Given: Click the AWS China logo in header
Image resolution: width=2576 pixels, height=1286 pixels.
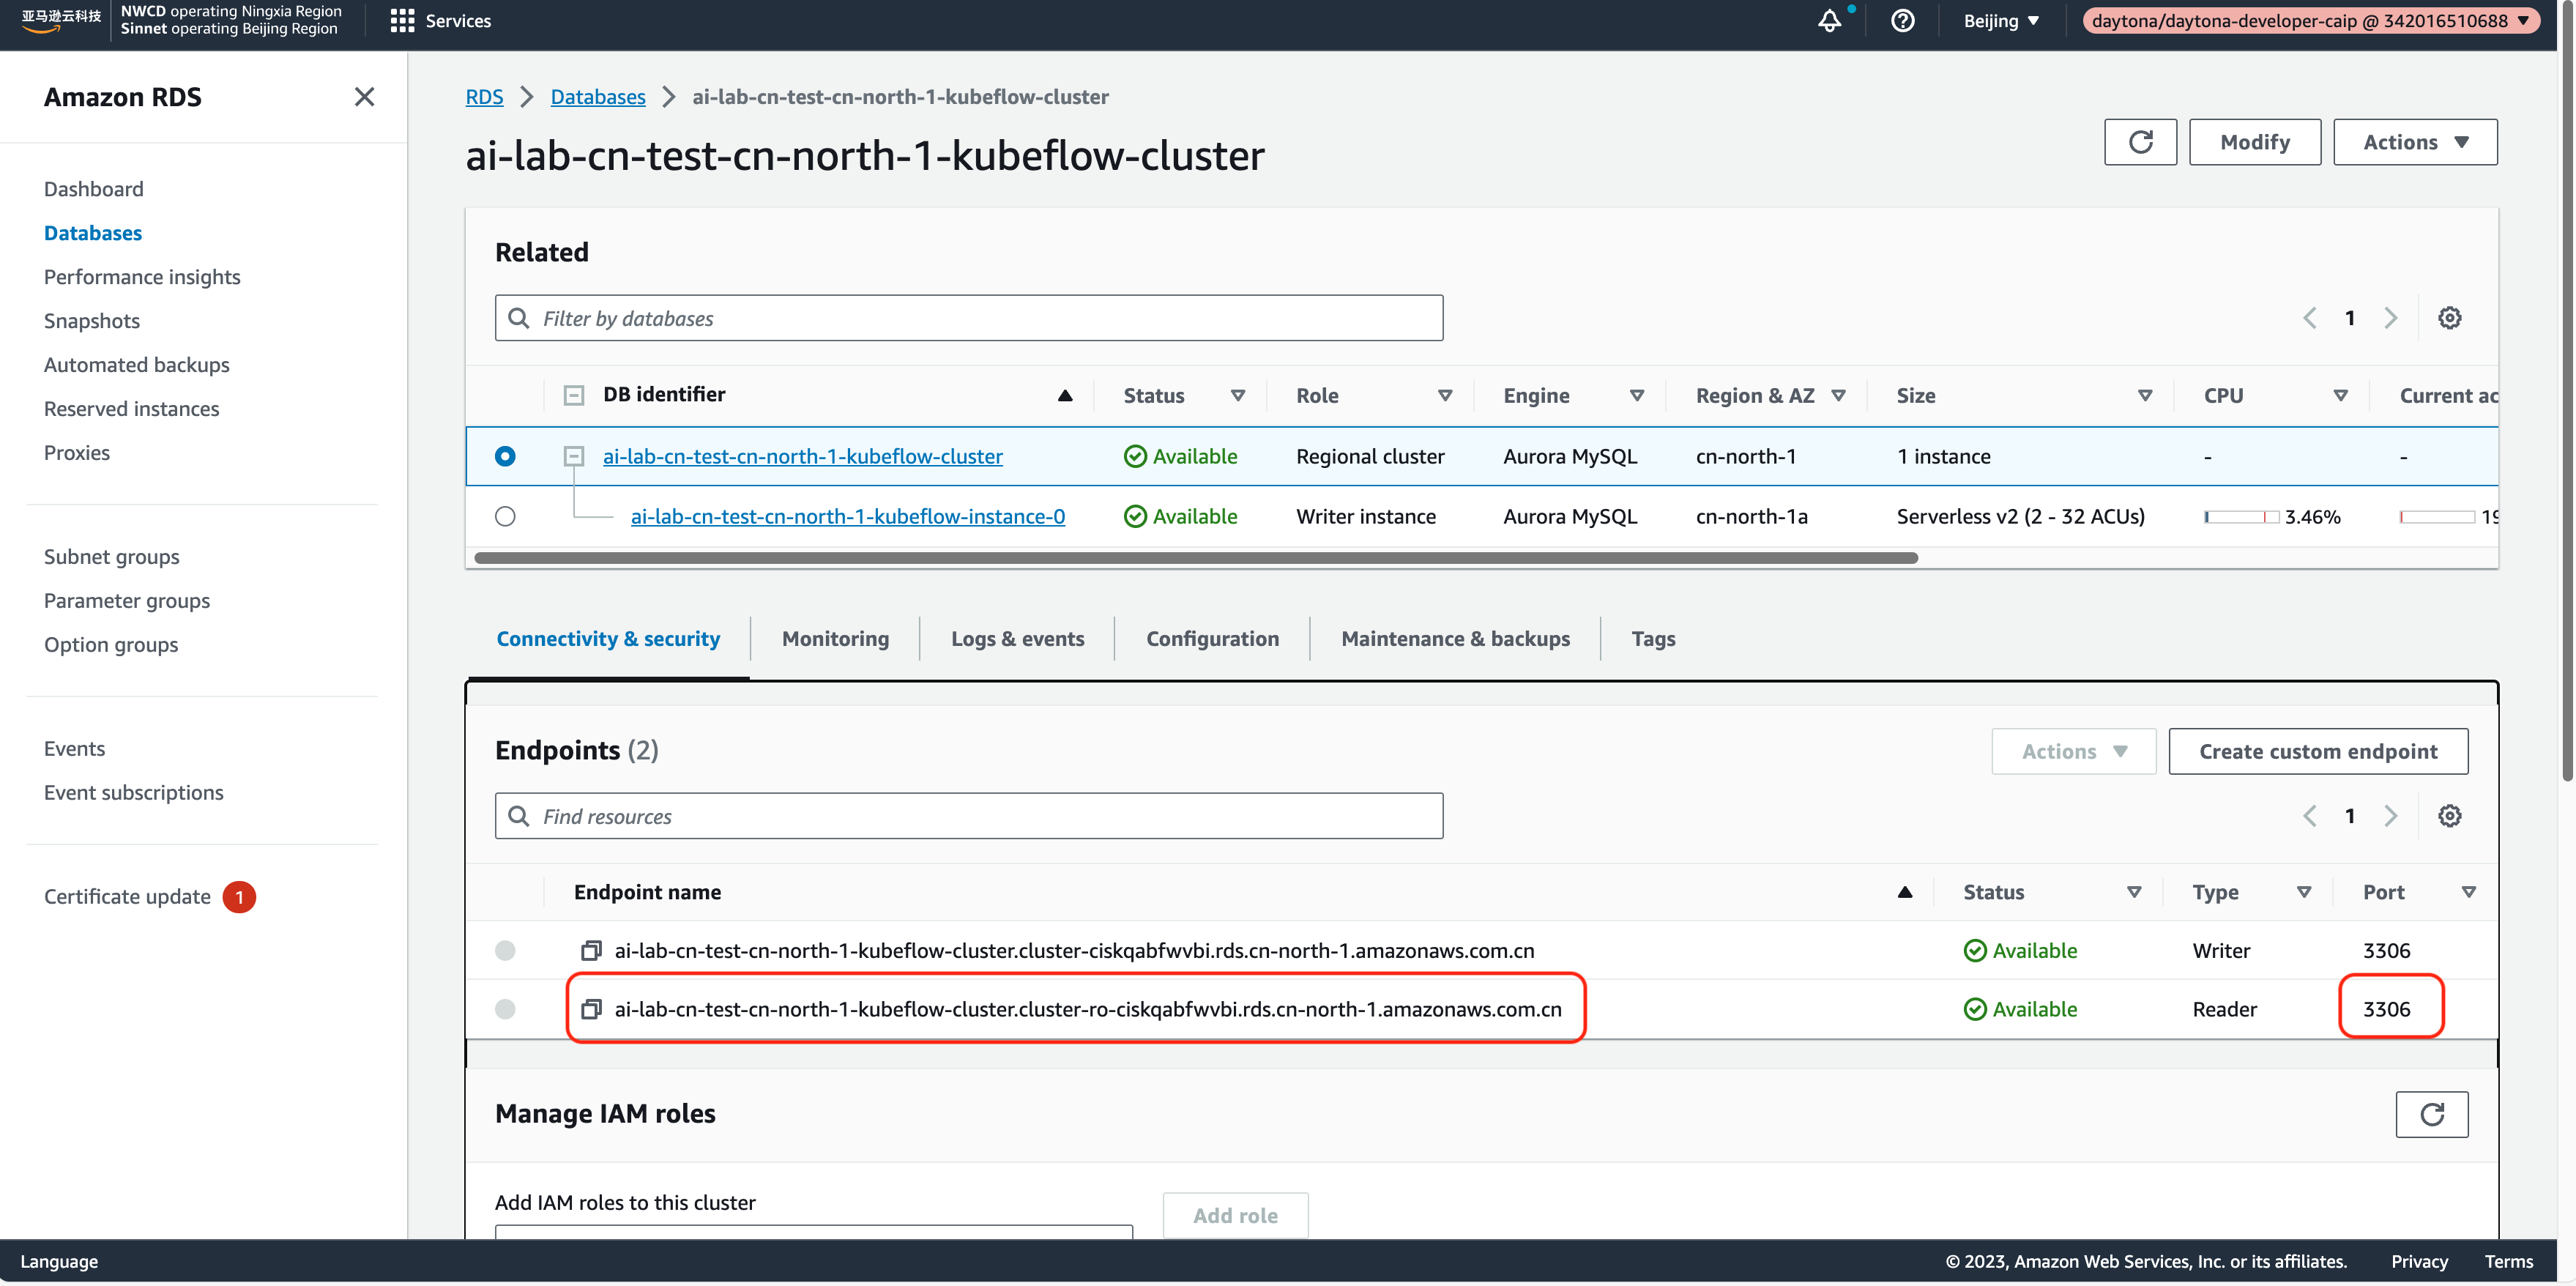Looking at the screenshot, I should [61, 20].
